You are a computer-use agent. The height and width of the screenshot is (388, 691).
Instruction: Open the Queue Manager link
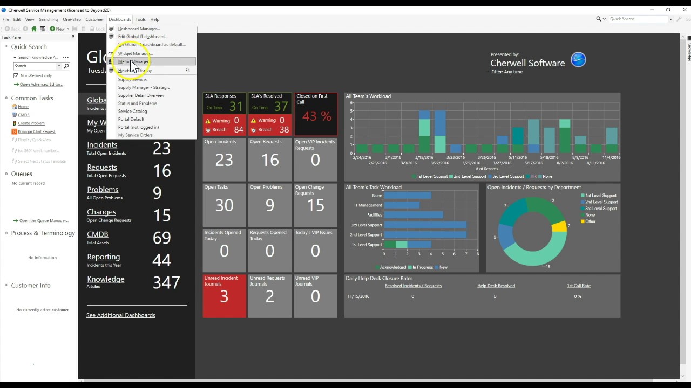[x=44, y=221]
